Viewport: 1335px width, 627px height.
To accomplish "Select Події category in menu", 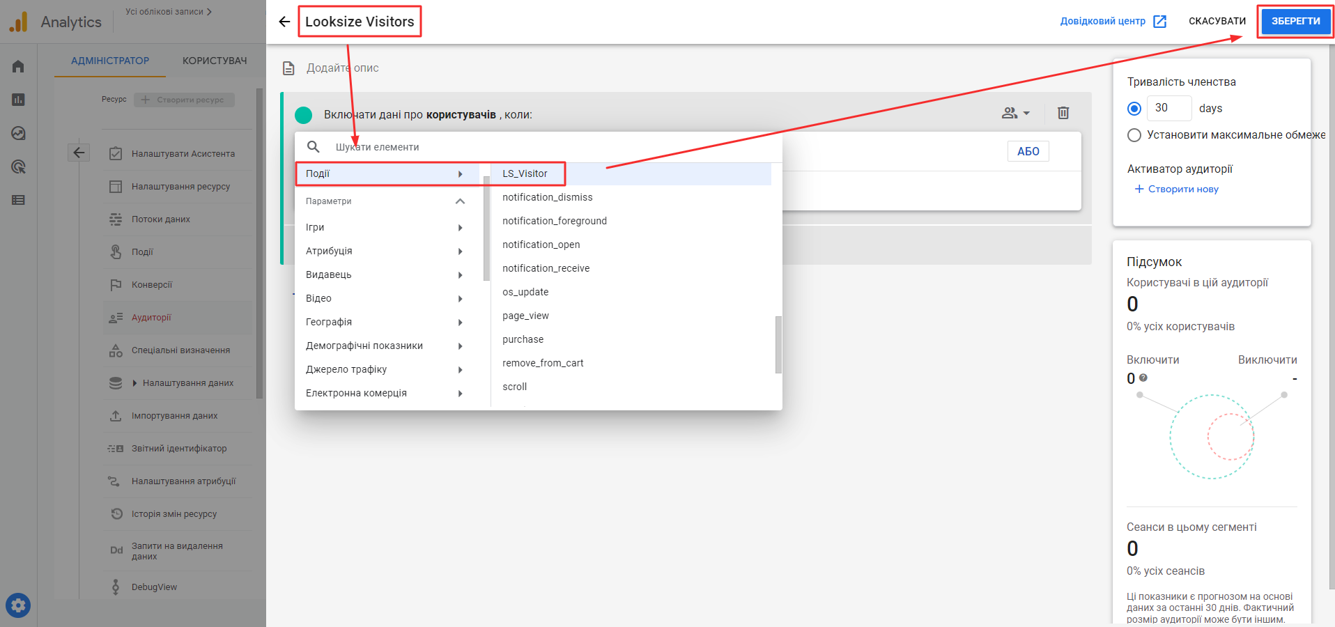I will click(388, 174).
